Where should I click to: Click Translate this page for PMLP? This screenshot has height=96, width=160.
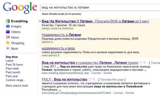click(x=112, y=79)
